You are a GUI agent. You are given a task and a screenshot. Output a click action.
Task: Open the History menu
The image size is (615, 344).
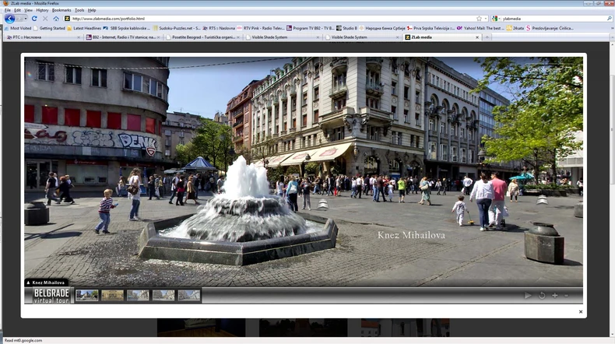point(42,10)
